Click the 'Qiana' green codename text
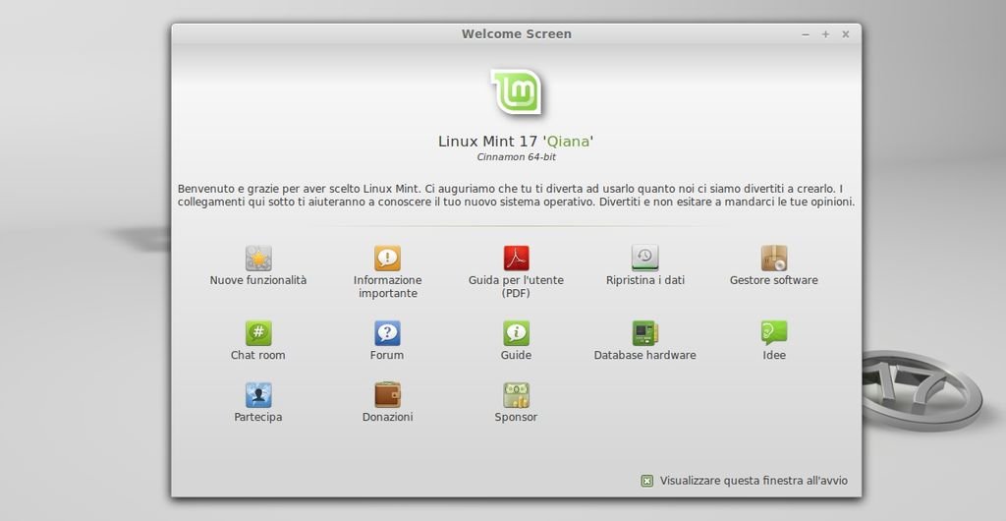This screenshot has width=1006, height=521. pyautogui.click(x=568, y=142)
